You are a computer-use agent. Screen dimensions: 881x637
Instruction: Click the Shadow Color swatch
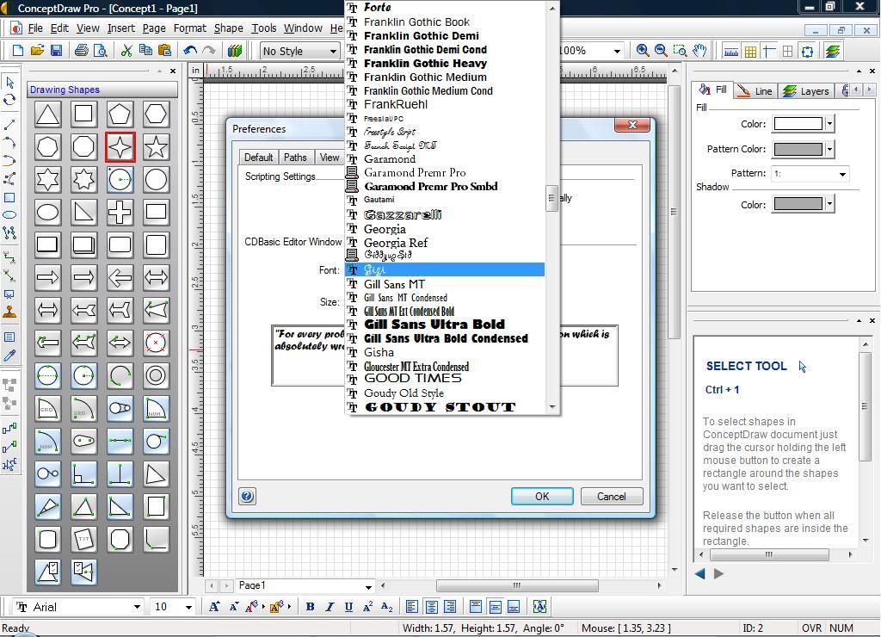tap(798, 204)
